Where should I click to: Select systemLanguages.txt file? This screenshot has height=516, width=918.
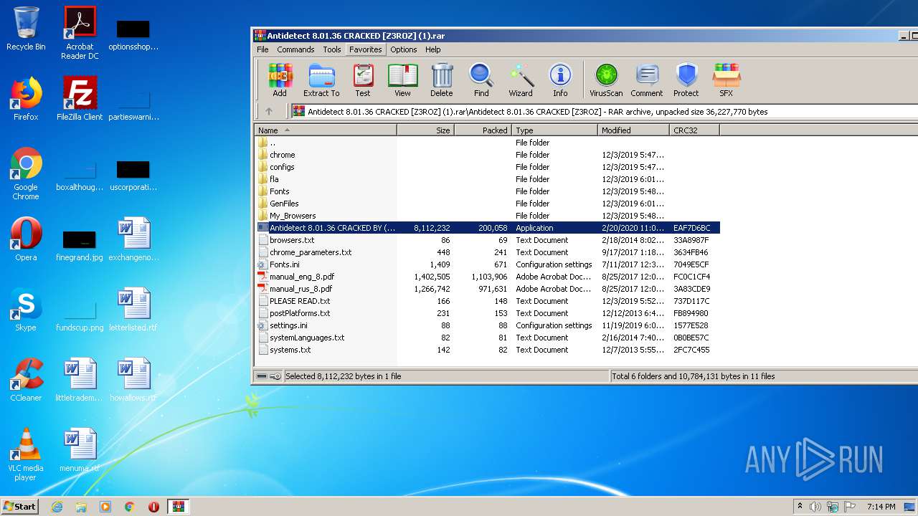point(488,338)
